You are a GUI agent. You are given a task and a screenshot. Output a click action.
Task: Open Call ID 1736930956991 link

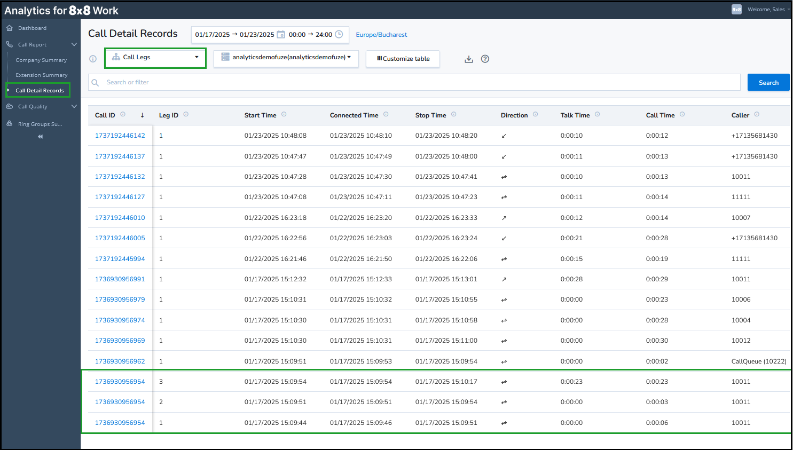tap(120, 279)
